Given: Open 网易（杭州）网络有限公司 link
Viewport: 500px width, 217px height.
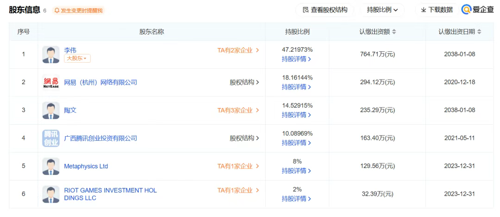Looking at the screenshot, I should (100, 82).
